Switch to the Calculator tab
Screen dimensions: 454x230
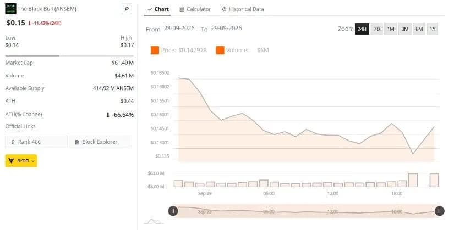pos(195,9)
